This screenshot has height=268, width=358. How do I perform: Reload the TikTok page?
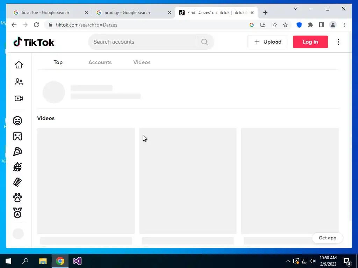click(36, 25)
